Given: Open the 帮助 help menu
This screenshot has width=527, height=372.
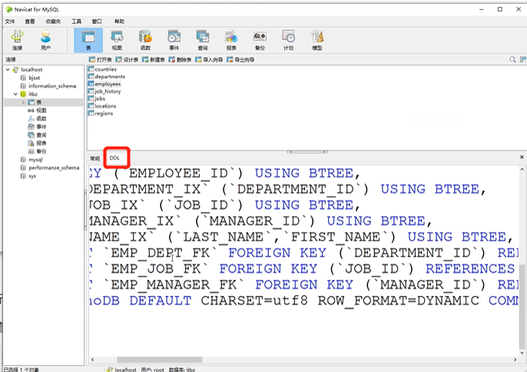Looking at the screenshot, I should tap(119, 22).
